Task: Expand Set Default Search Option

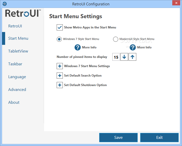Action: [60, 76]
